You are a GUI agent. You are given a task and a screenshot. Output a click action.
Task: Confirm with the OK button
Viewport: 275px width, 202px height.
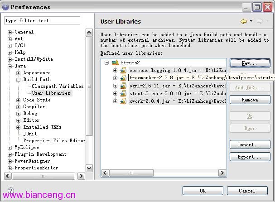point(203,191)
